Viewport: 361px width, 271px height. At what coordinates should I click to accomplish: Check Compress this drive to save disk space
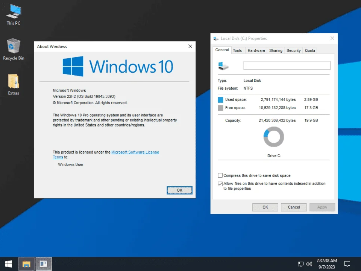220,175
